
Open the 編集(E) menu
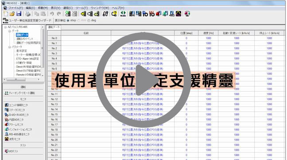(x=31, y=8)
